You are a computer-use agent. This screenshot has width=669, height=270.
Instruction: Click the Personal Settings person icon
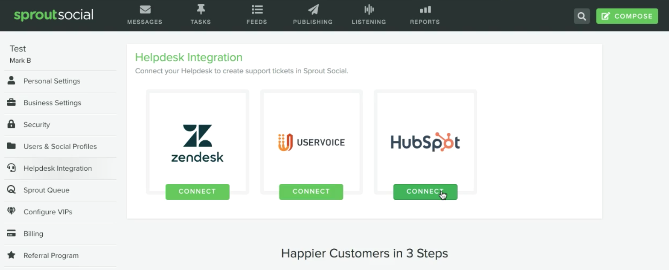tap(11, 80)
